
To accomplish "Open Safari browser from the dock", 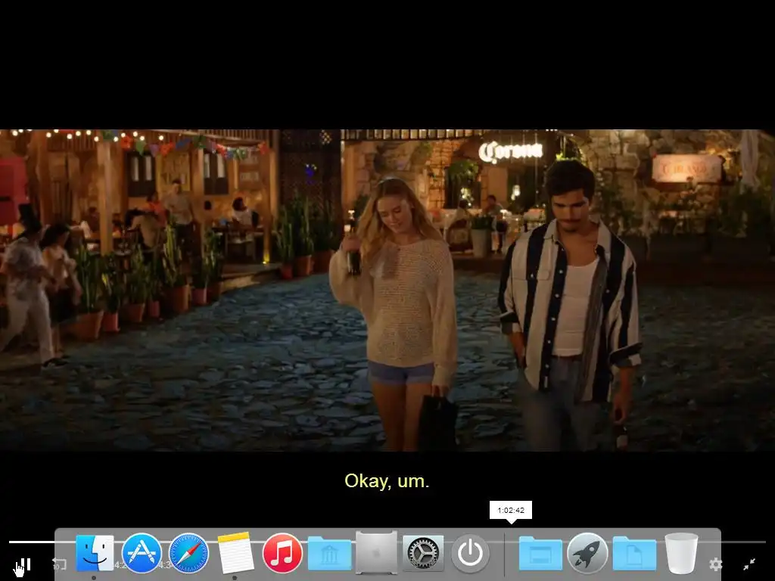I will point(188,553).
